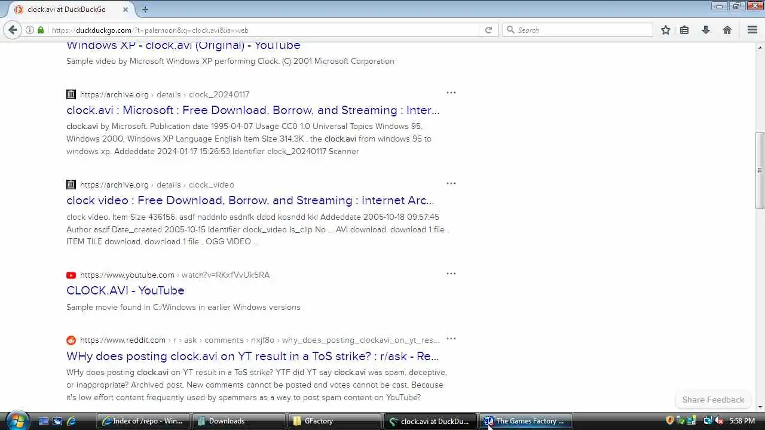Click the archive.org details clock_video URL
This screenshot has height=430, width=765.
coord(157,185)
